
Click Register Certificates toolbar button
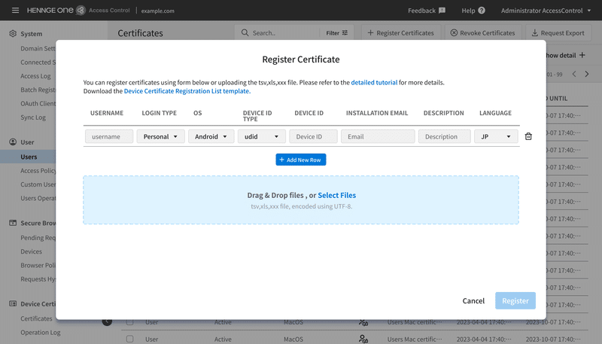click(x=401, y=33)
